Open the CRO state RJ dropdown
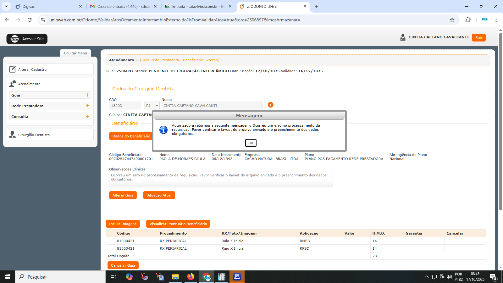 pos(157,106)
